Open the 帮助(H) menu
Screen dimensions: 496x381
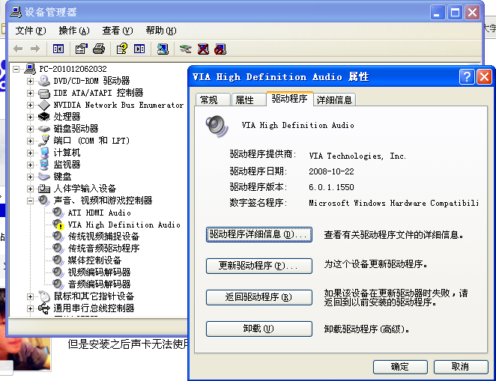[161, 31]
